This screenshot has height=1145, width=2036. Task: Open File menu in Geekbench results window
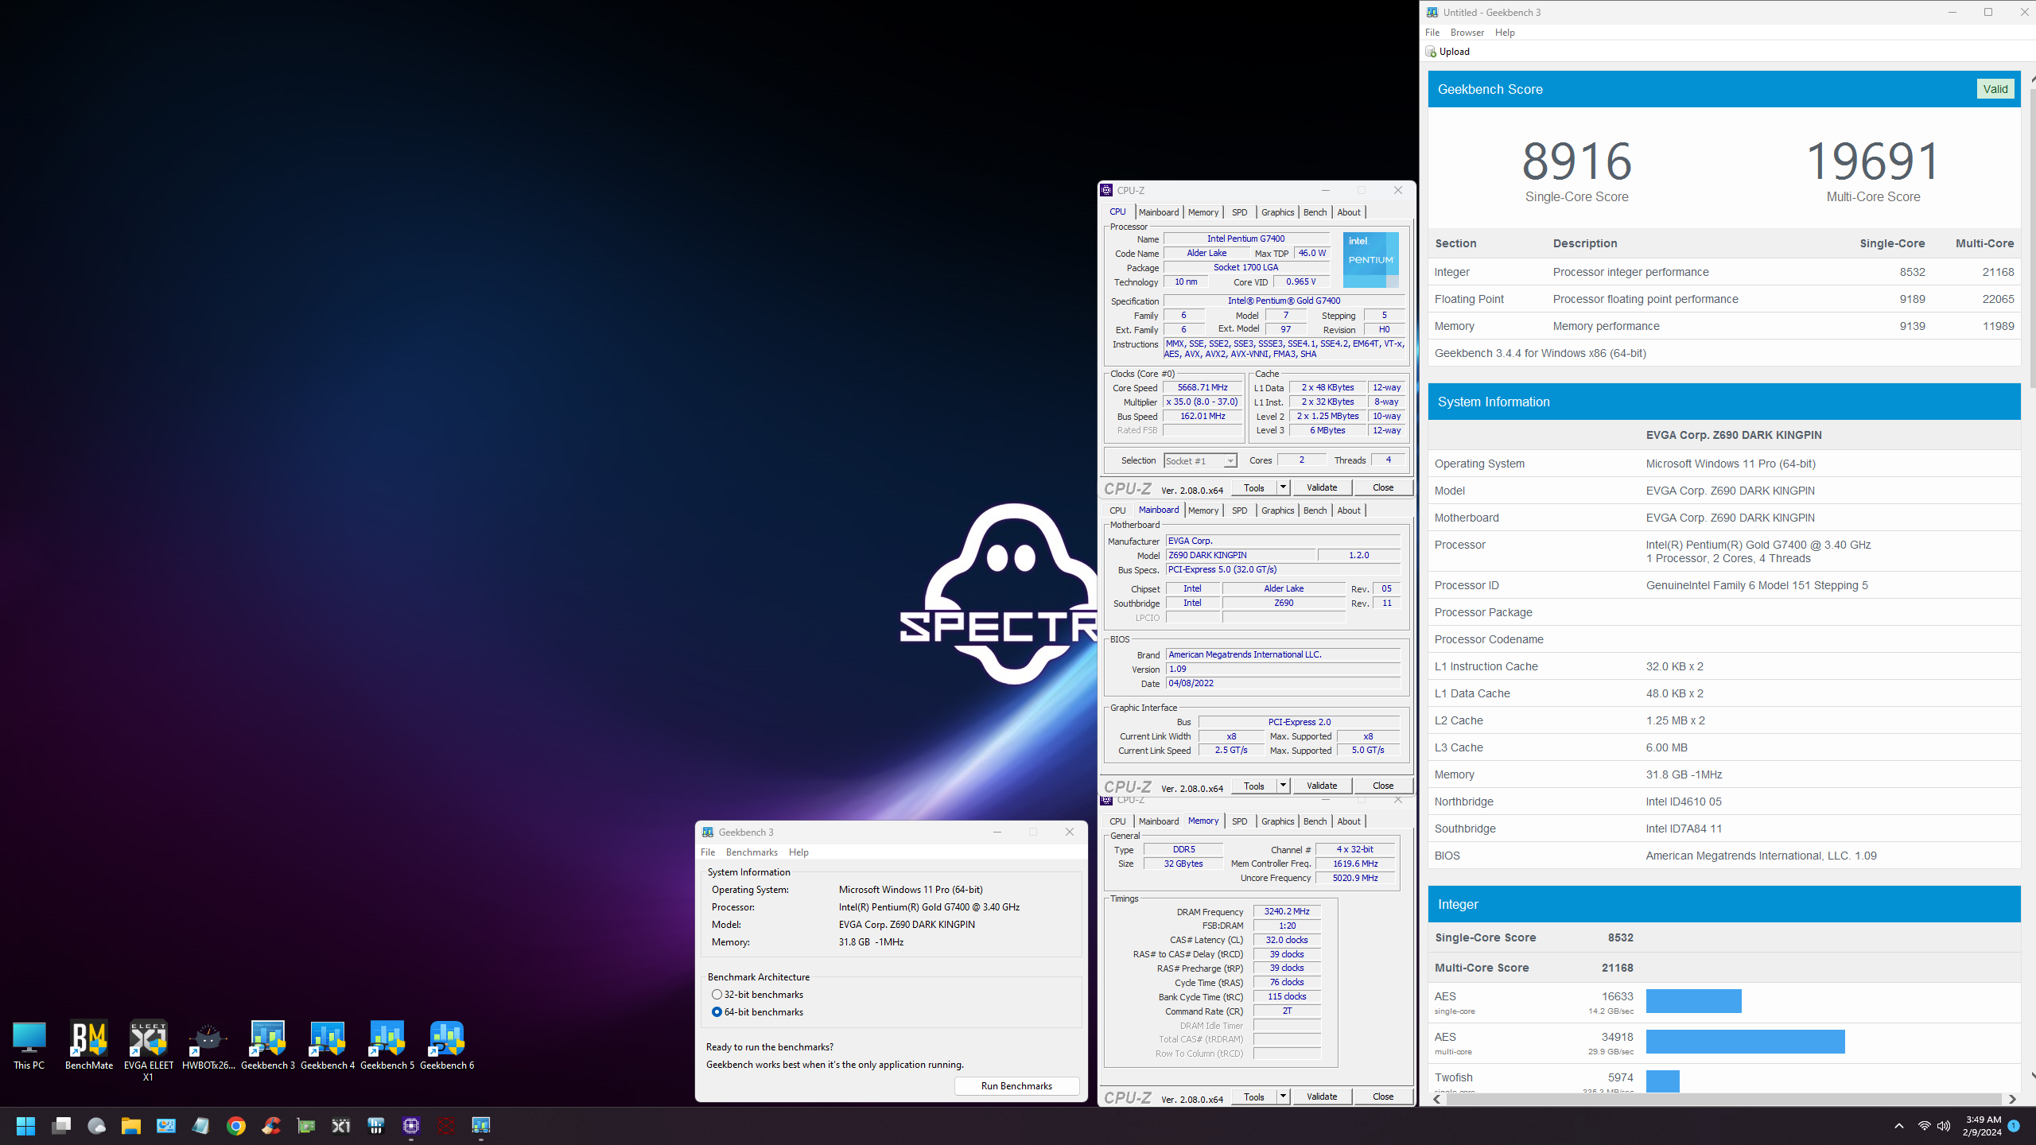click(x=1432, y=33)
